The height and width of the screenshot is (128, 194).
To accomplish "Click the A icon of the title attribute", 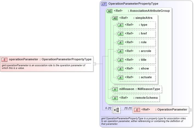I will click(120, 60).
